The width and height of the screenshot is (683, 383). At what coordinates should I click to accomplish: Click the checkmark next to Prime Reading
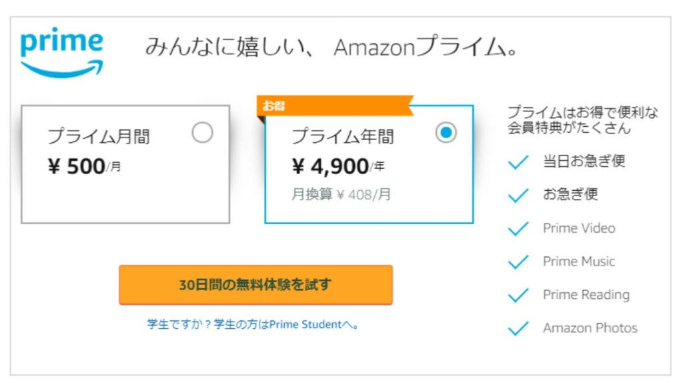point(518,296)
